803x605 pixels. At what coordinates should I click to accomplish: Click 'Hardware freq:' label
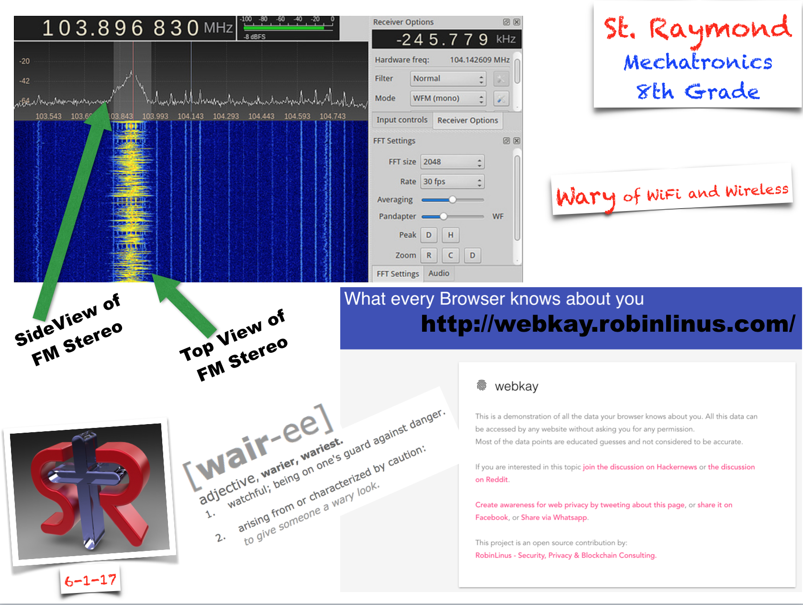402,60
